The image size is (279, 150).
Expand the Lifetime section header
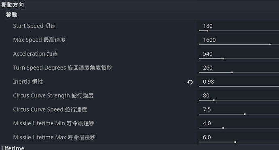(x=139, y=148)
